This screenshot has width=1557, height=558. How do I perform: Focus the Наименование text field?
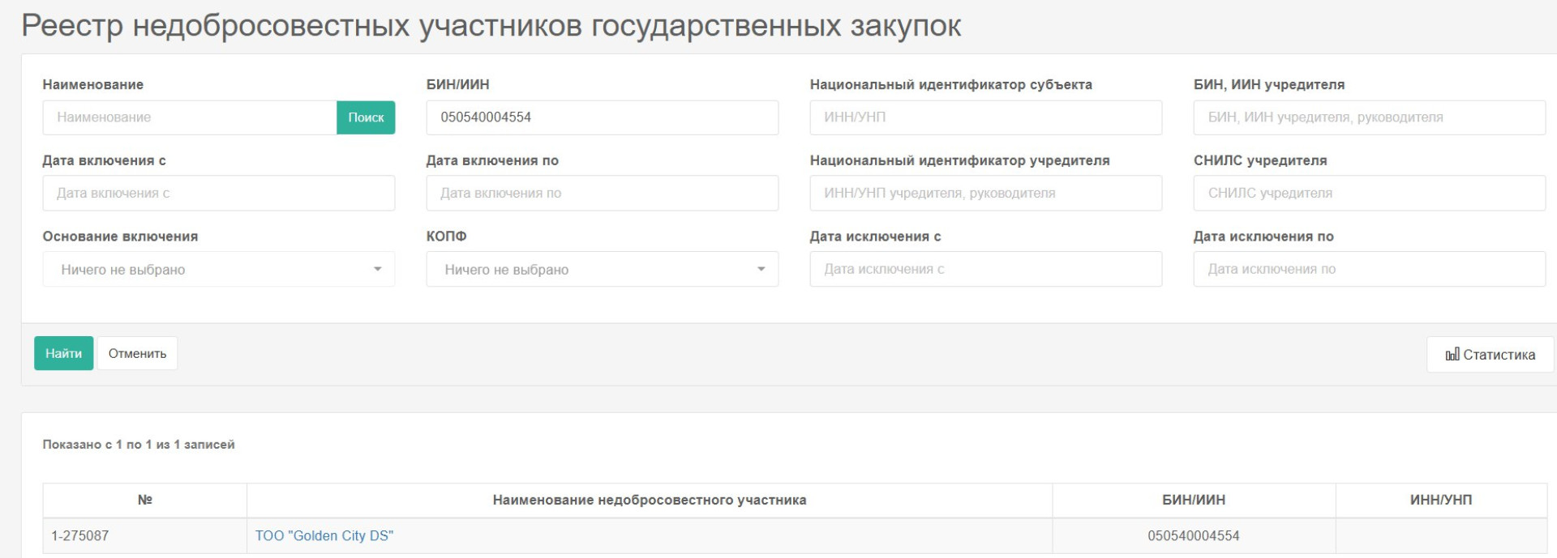pos(189,117)
